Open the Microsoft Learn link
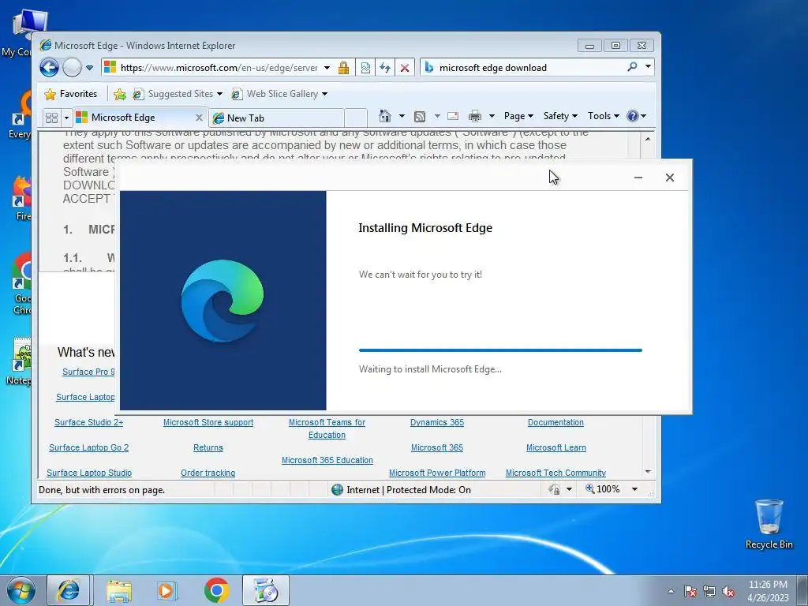808x606 pixels. [x=556, y=447]
